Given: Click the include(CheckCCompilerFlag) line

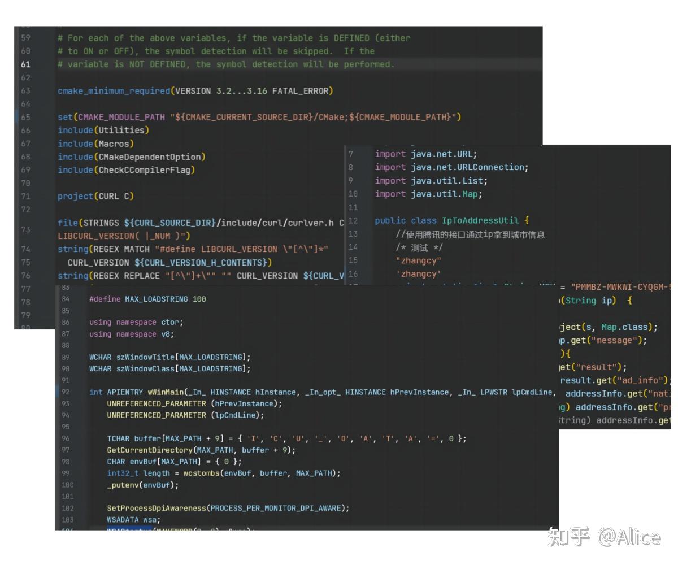Looking at the screenshot, I should click(127, 170).
